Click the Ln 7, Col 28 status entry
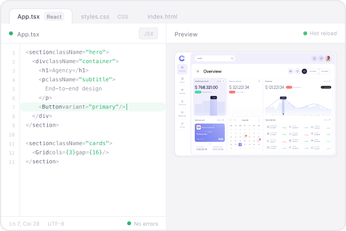The height and width of the screenshot is (231, 346). click(x=24, y=224)
